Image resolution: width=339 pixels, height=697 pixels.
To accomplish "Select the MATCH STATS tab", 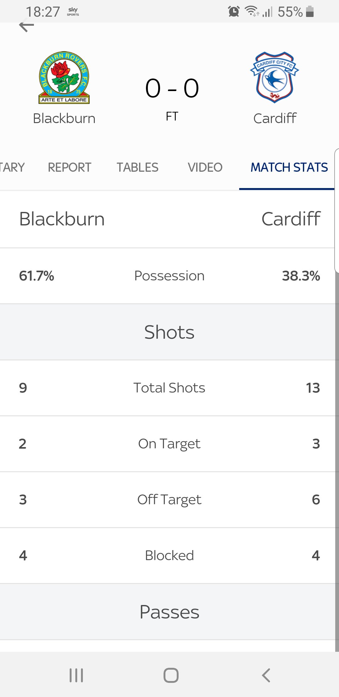I will click(289, 167).
